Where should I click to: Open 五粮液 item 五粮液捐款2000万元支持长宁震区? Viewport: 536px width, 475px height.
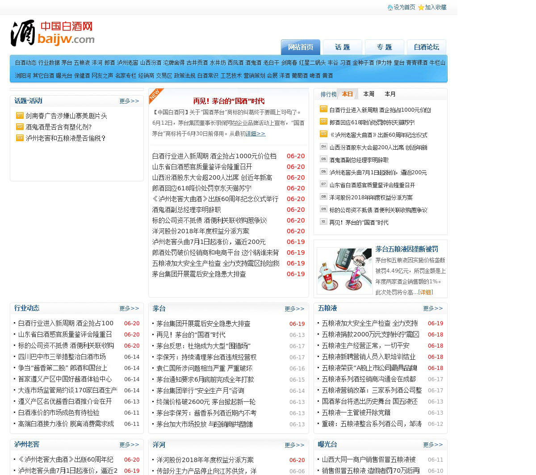tap(371, 334)
